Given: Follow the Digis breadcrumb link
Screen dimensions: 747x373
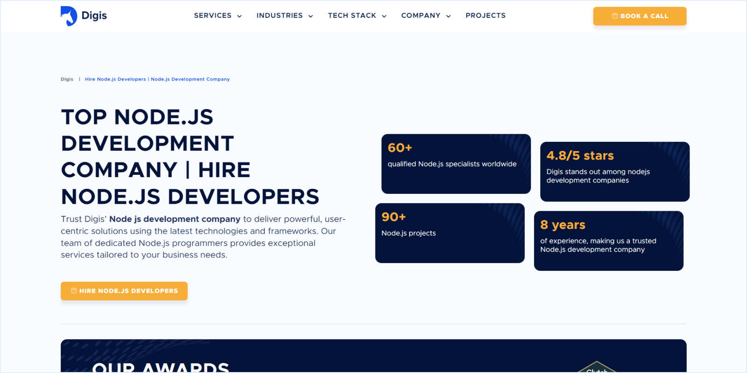Looking at the screenshot, I should [67, 79].
